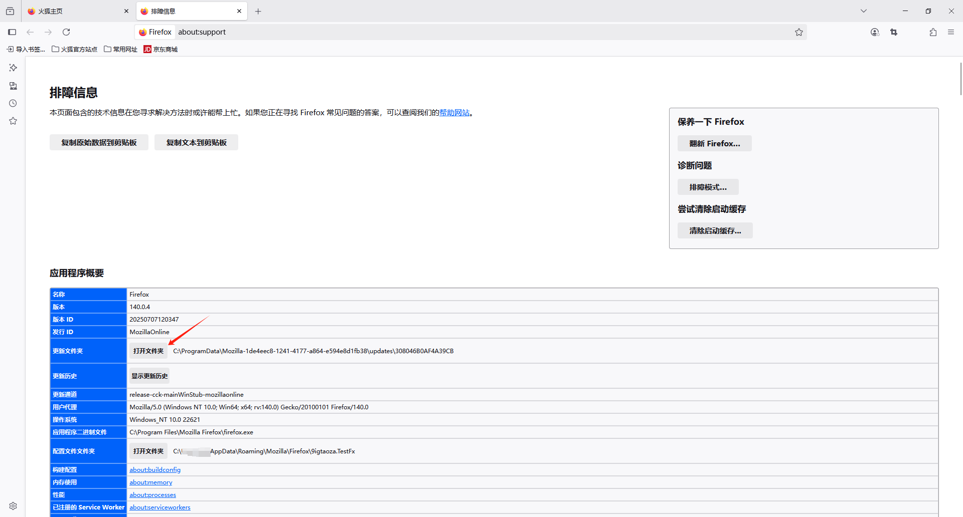Viewport: 963px width, 517px height.
Task: Select build ID 20250707120347
Action: (x=154, y=319)
